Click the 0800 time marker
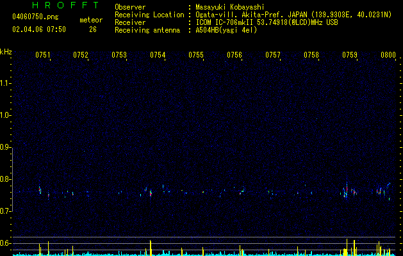This screenshot has height=256, width=403. click(x=388, y=55)
